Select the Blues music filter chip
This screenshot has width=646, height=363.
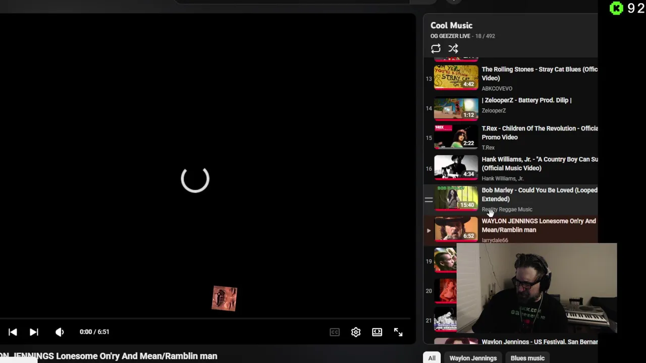(x=527, y=358)
